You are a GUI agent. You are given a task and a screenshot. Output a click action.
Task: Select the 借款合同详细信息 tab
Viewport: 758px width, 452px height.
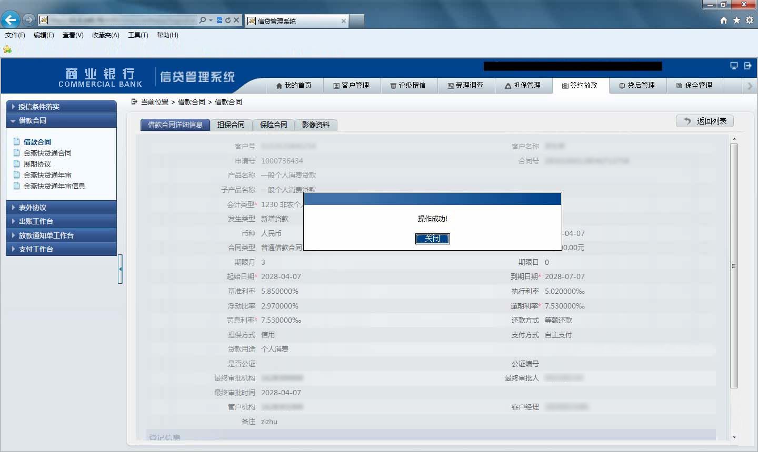[175, 125]
